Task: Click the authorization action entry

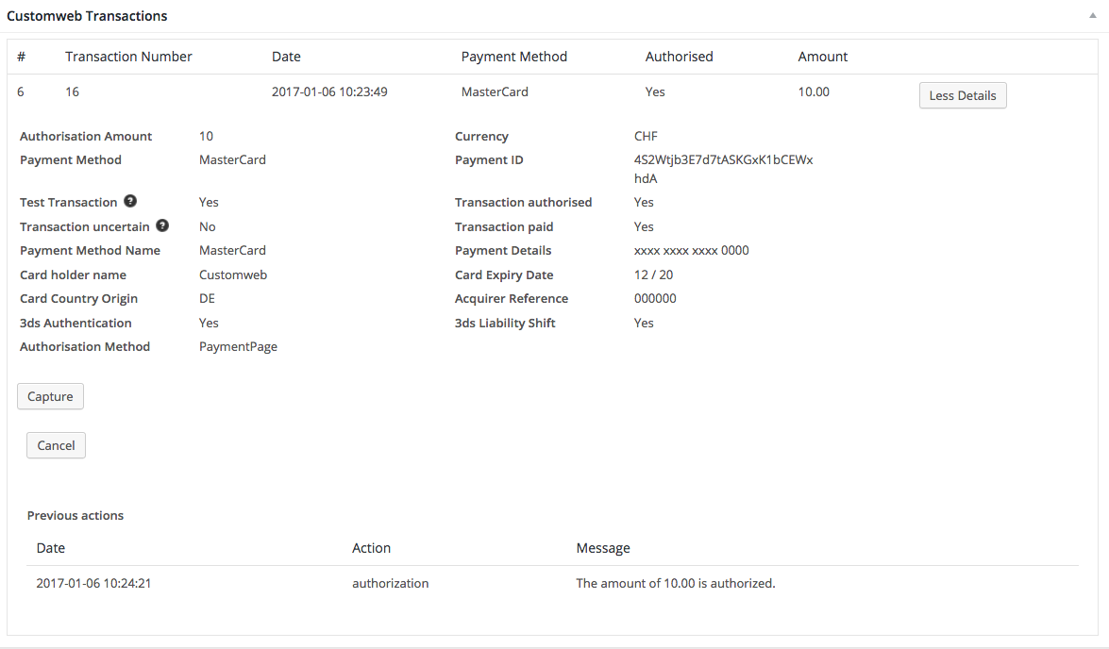Action: (390, 584)
